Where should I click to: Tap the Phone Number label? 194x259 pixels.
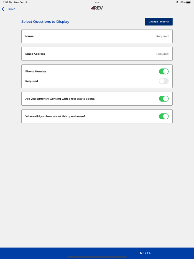pyautogui.click(x=36, y=72)
